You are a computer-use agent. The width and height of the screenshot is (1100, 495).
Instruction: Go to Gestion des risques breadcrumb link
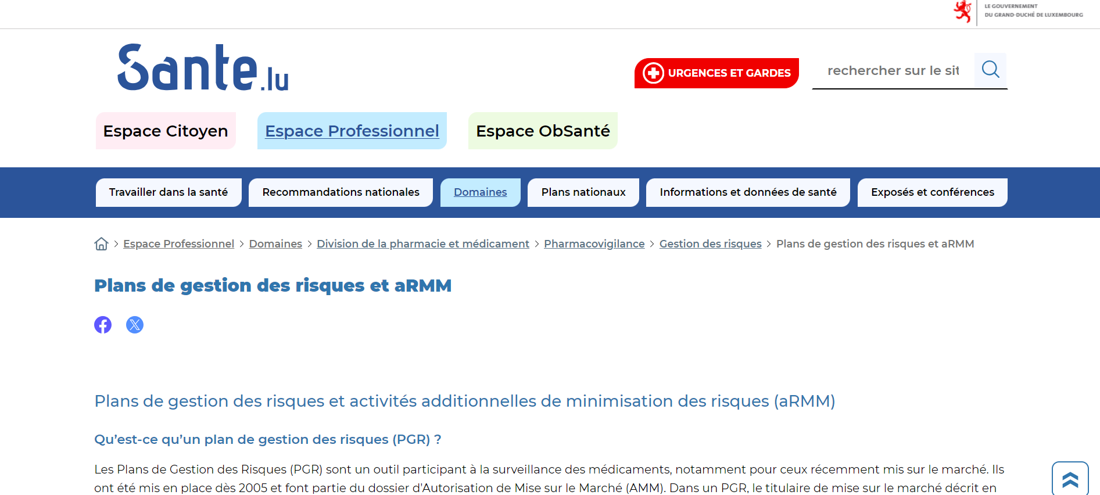(x=710, y=244)
